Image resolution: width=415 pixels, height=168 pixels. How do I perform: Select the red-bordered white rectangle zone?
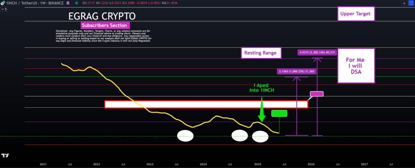tap(206, 104)
